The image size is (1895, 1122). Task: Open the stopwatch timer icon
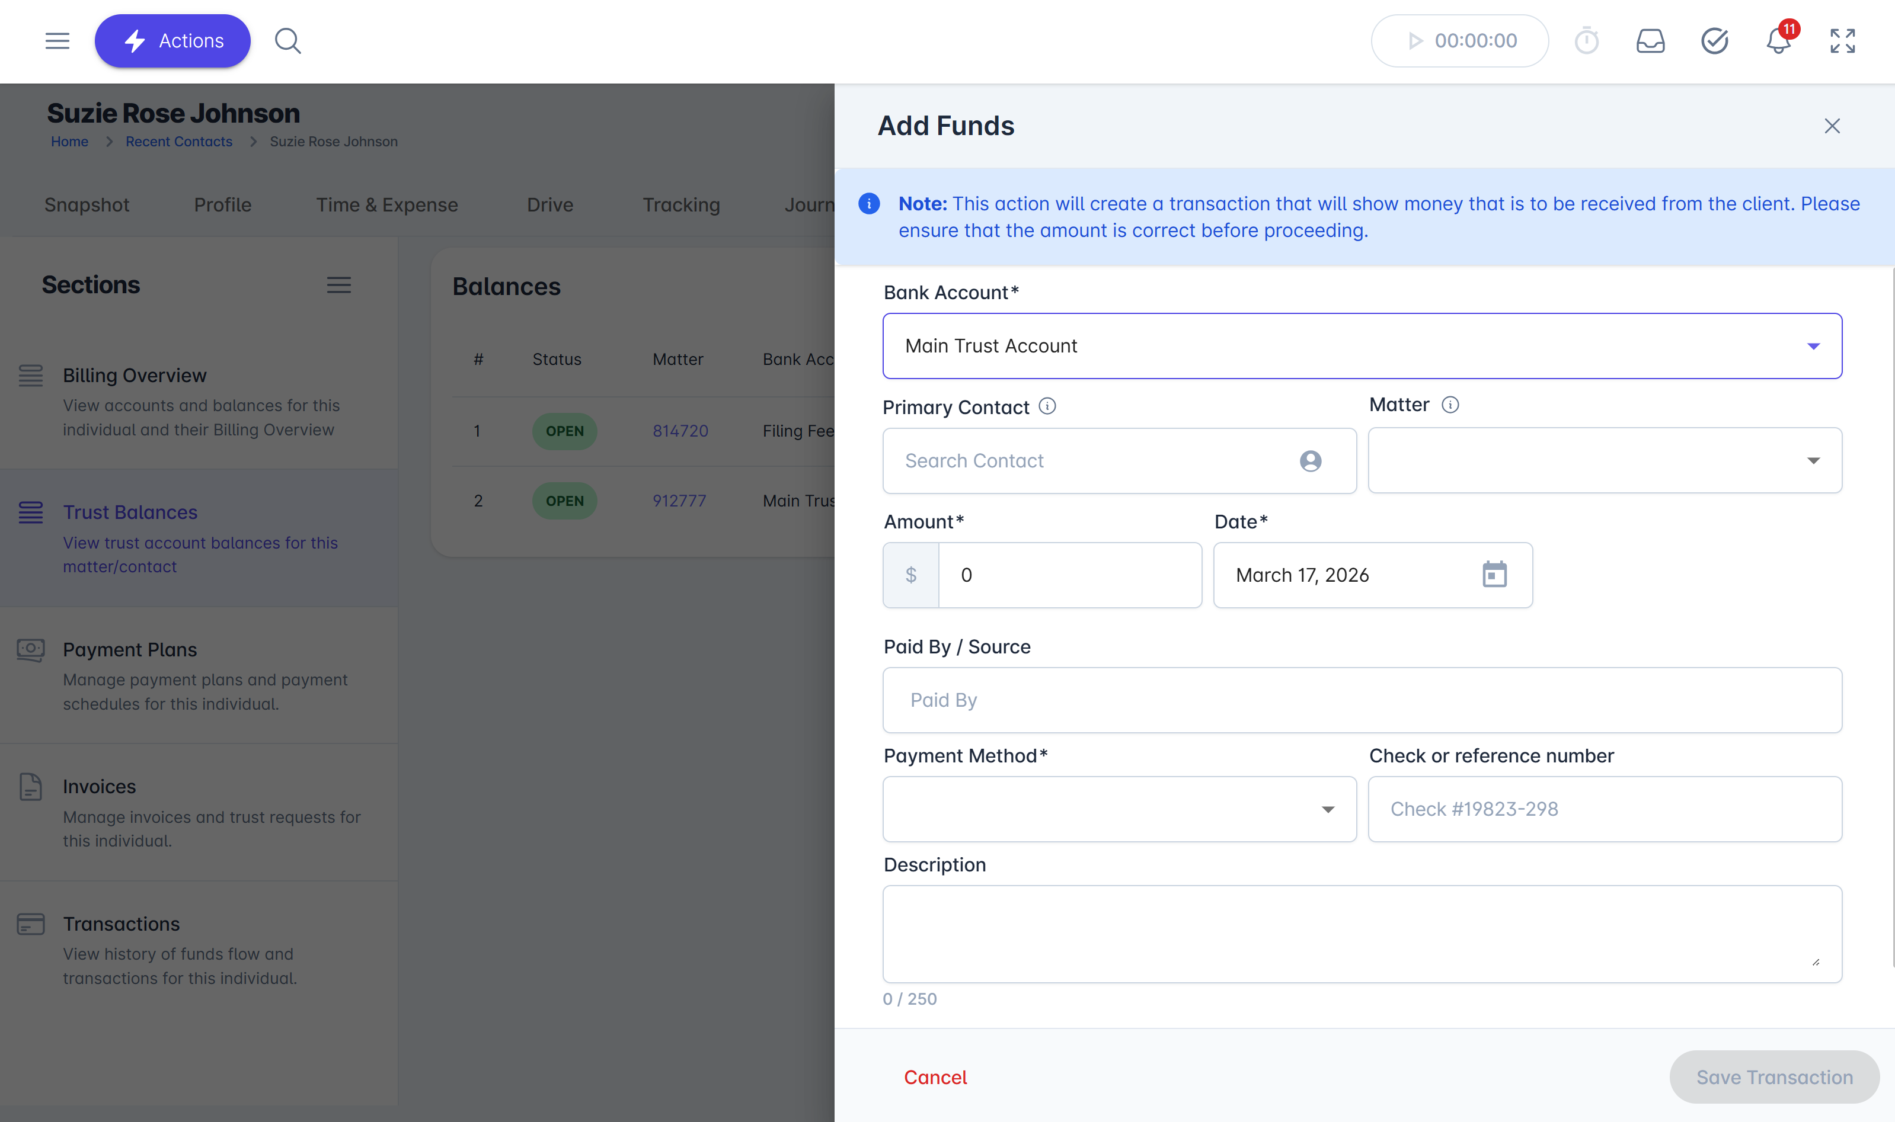click(x=1586, y=41)
